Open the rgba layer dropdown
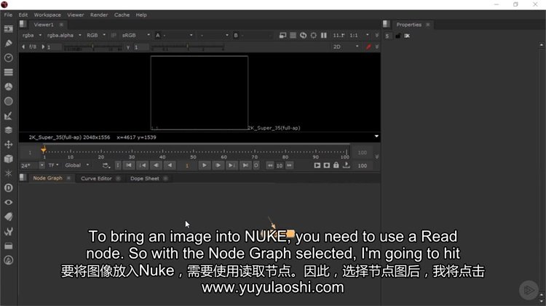This screenshot has width=546, height=306. [x=31, y=35]
